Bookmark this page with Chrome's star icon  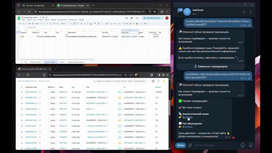(155, 12)
